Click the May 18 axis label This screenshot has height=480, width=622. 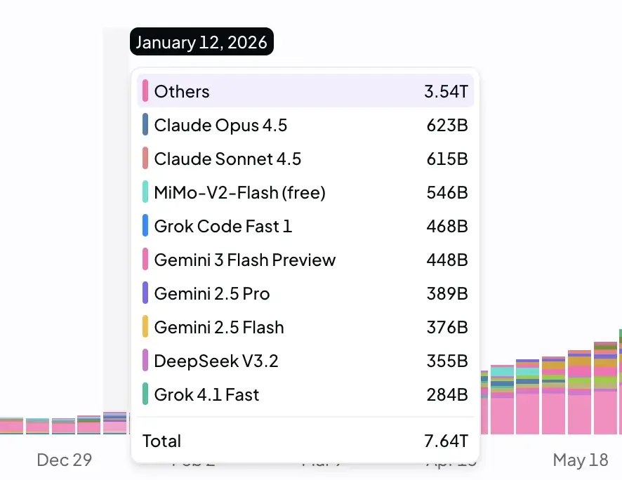pyautogui.click(x=581, y=460)
